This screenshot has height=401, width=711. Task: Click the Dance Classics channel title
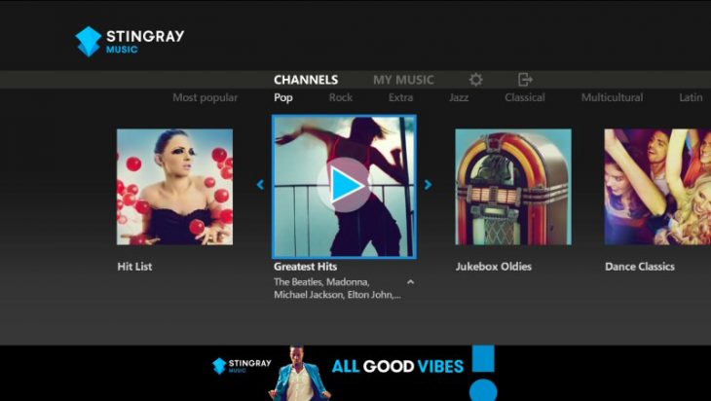pyautogui.click(x=639, y=267)
